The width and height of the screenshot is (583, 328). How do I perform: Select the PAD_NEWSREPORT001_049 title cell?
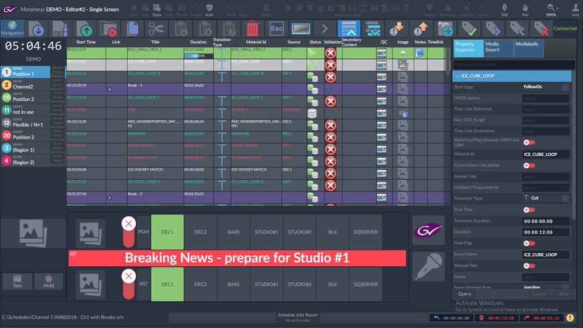click(155, 126)
